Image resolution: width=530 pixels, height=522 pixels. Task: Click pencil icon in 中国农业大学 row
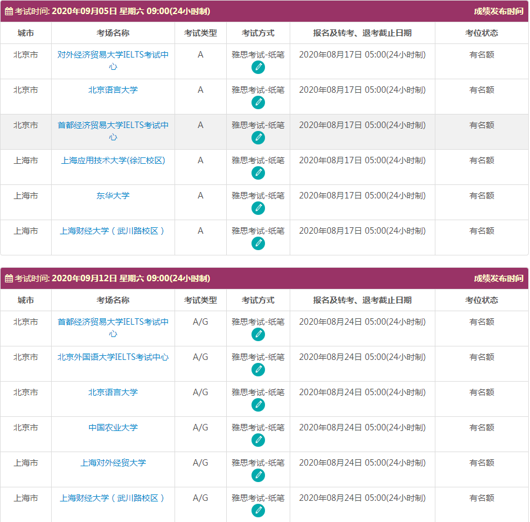click(x=258, y=440)
